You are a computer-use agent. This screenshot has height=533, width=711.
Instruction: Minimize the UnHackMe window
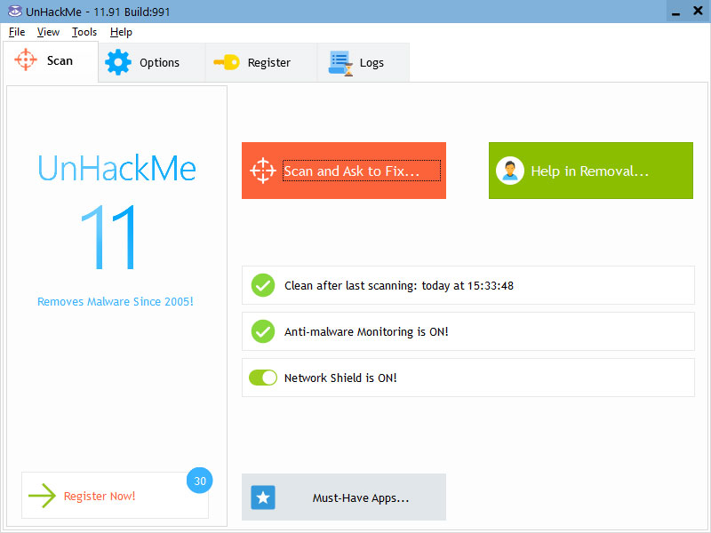675,12
